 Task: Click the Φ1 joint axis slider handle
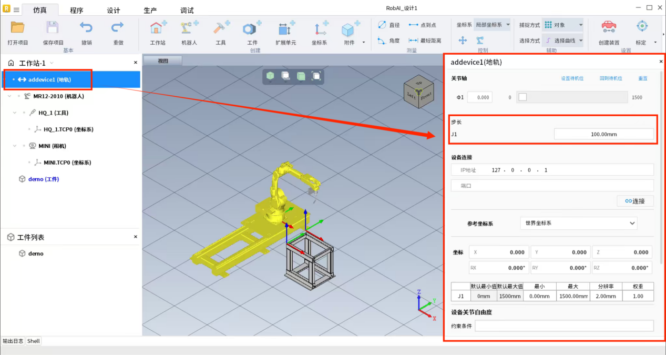click(522, 97)
